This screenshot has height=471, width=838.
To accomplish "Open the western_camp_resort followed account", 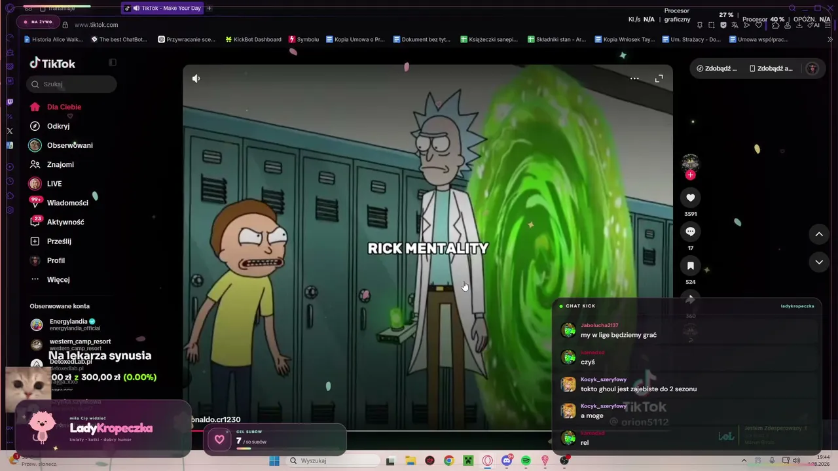I will 72,344.
